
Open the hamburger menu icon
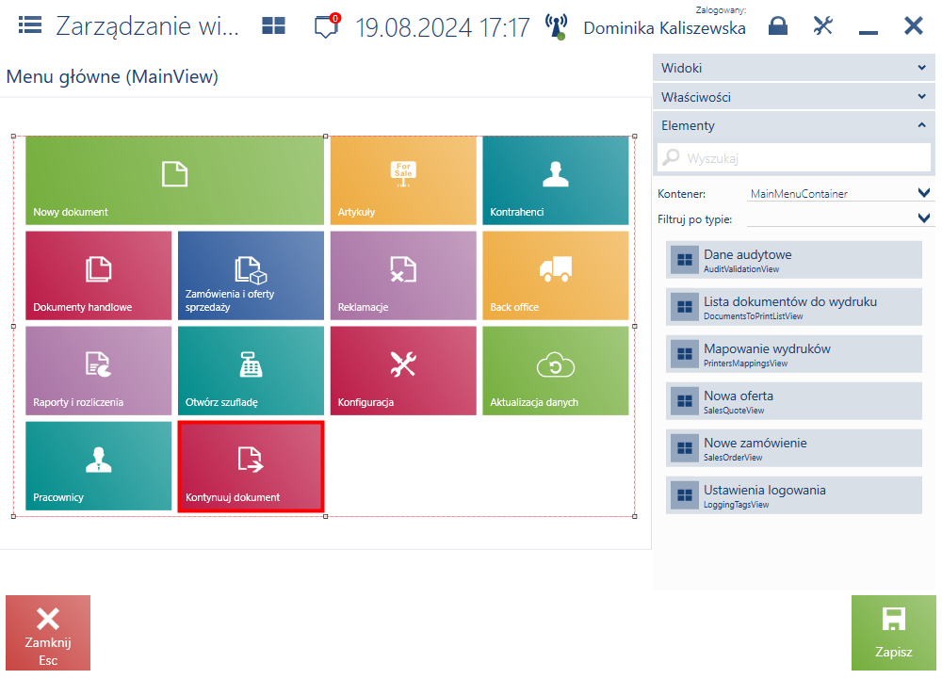click(x=30, y=25)
